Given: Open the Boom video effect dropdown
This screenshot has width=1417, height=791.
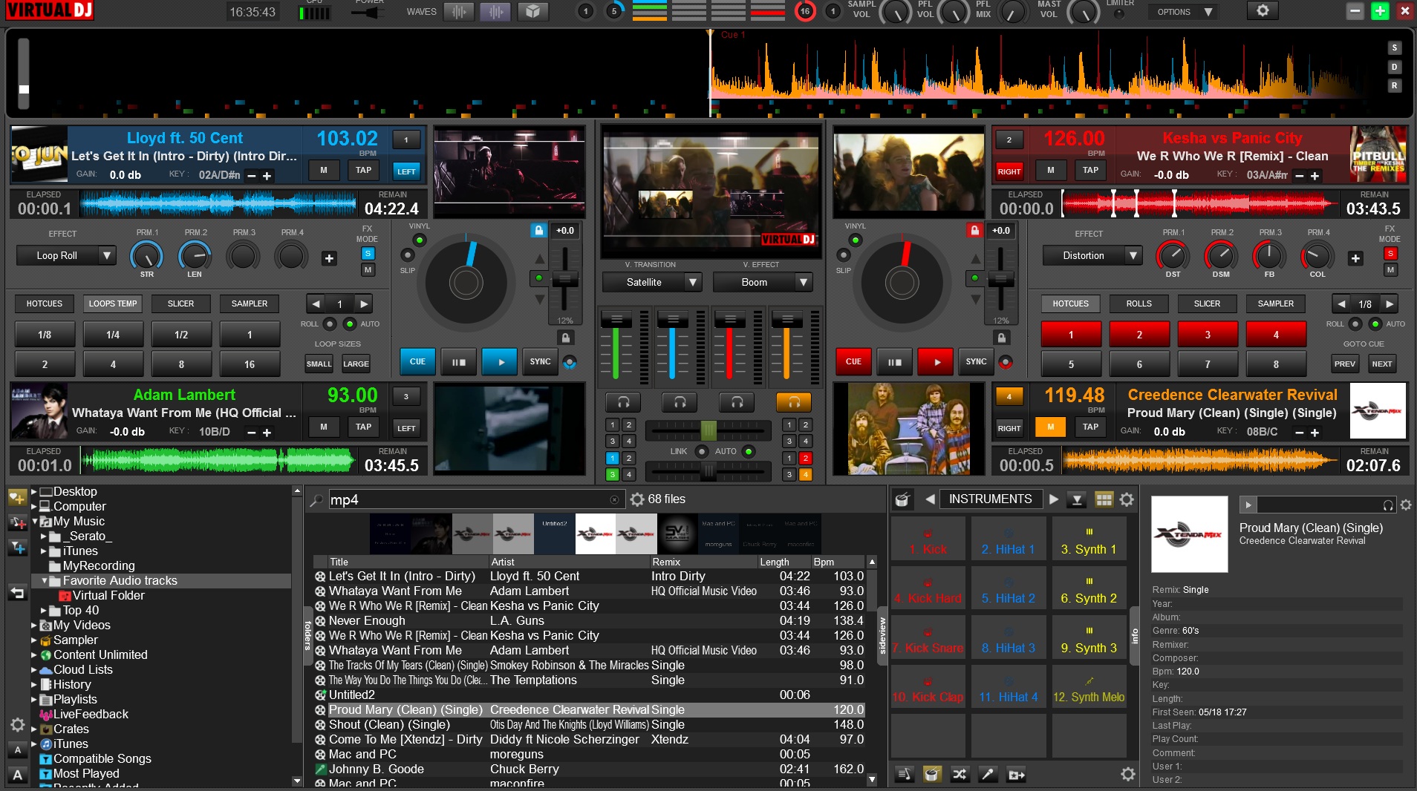Looking at the screenshot, I should tap(763, 283).
